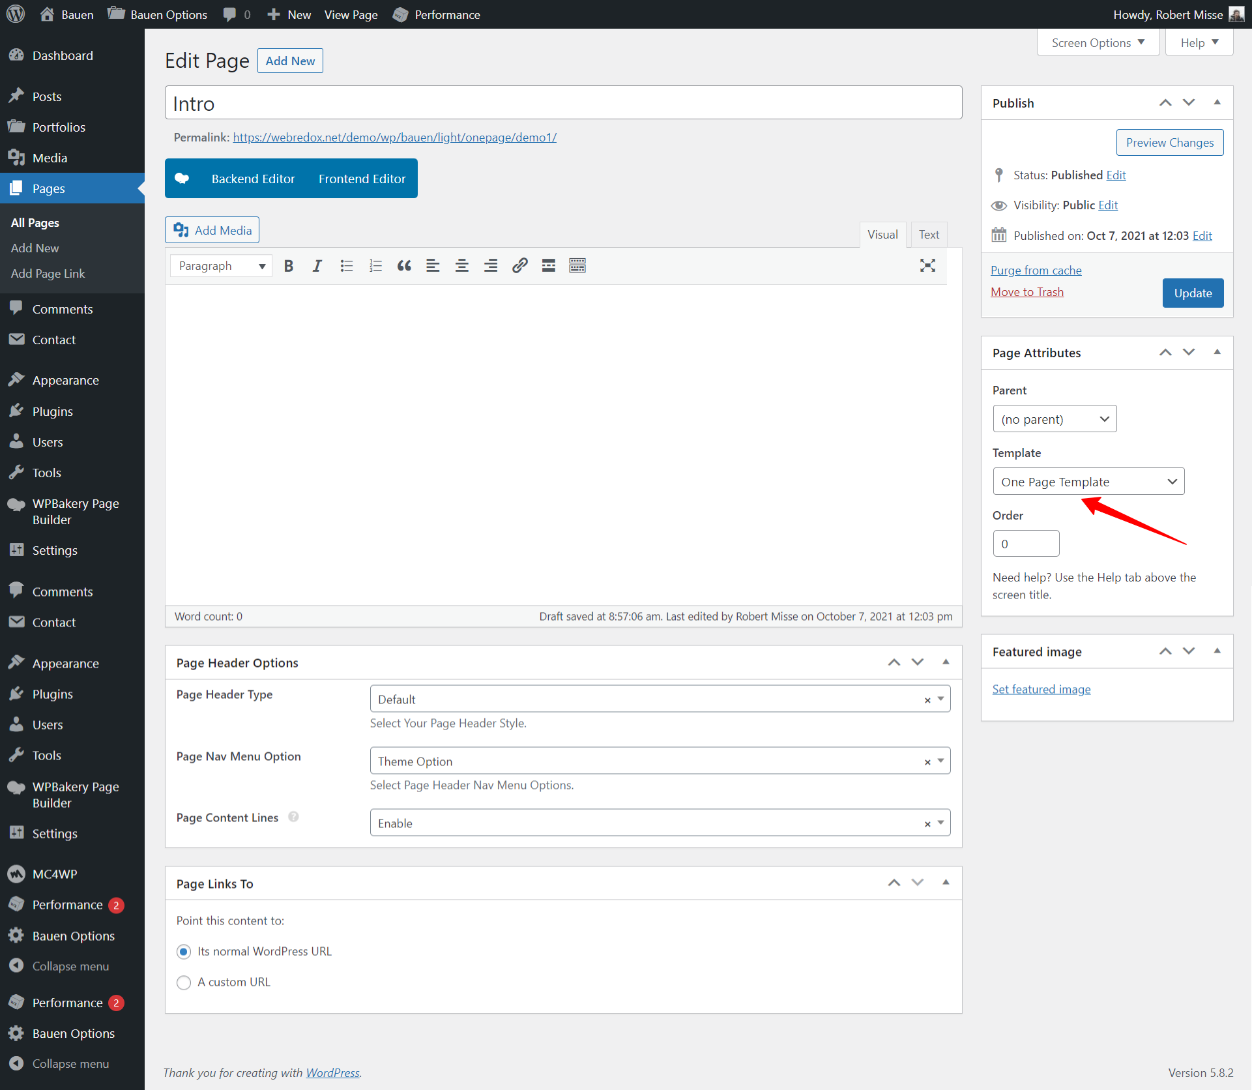
Task: Edit the publish status
Action: click(1116, 175)
